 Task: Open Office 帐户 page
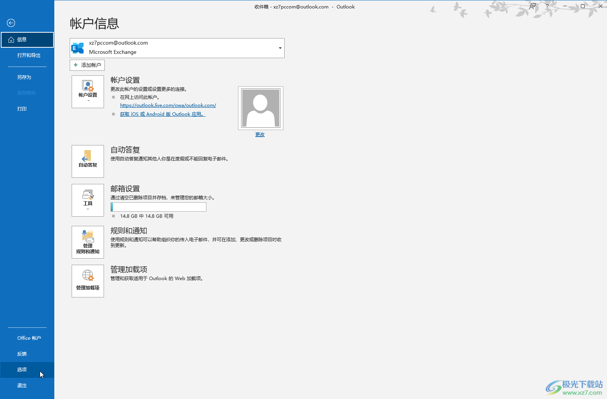pos(27,338)
